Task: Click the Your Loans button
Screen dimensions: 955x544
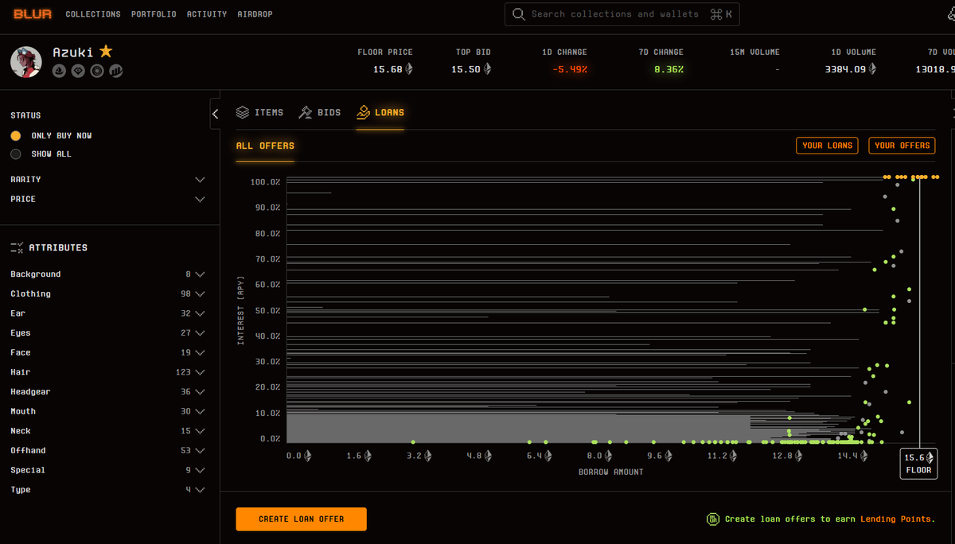Action: 828,146
